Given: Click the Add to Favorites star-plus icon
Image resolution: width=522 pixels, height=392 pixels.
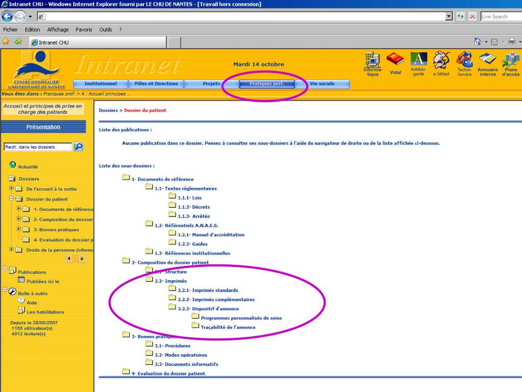Looking at the screenshot, I should coord(18,41).
